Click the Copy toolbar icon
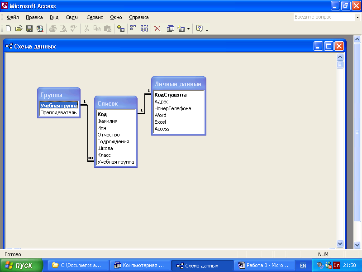Viewport: 362px width, 272px height. coord(97,29)
